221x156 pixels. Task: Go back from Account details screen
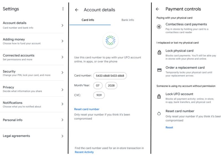tap(77, 10)
